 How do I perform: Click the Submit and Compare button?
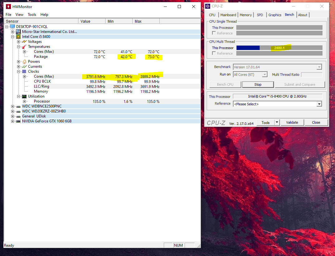coord(300,85)
